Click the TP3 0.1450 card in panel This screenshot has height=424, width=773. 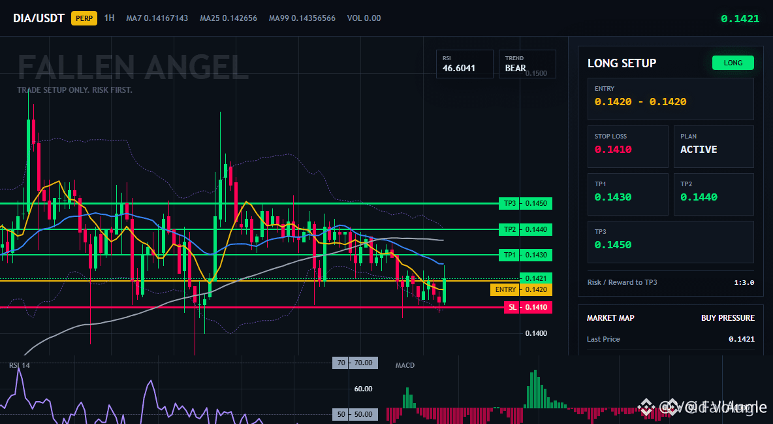[x=670, y=242]
